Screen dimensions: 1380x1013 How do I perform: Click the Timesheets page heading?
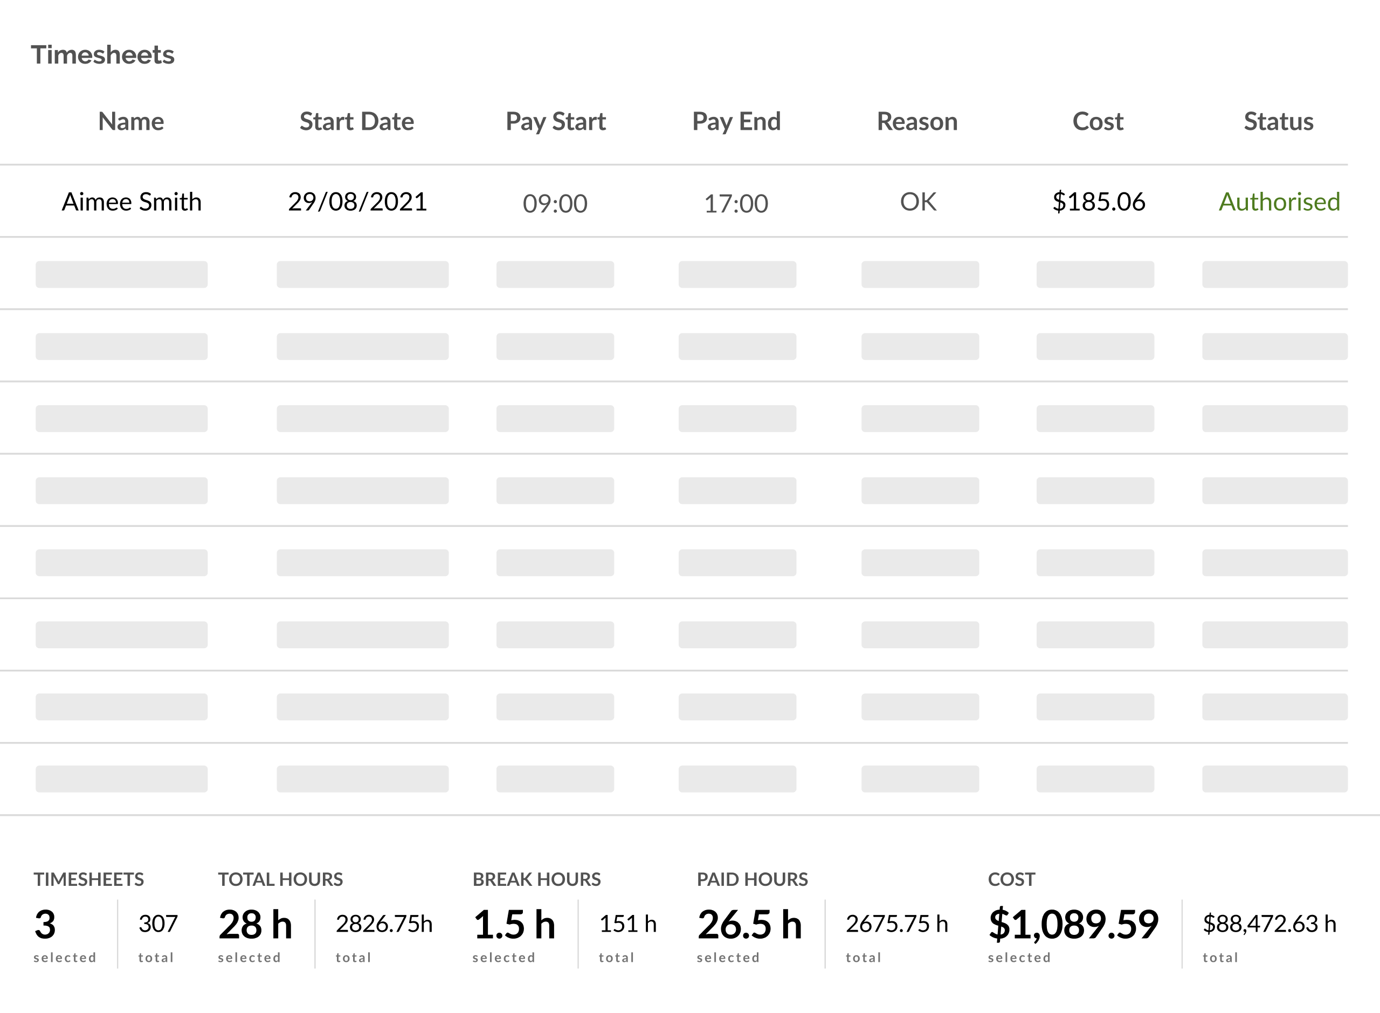click(103, 55)
